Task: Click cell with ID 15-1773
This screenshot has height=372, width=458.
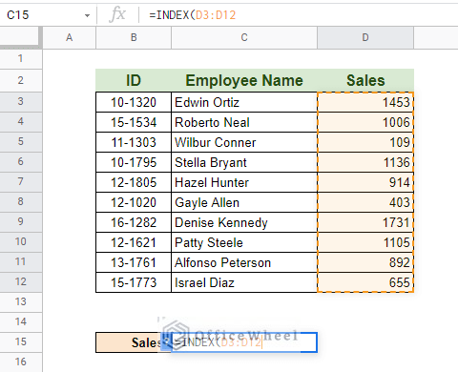Action: [x=134, y=282]
